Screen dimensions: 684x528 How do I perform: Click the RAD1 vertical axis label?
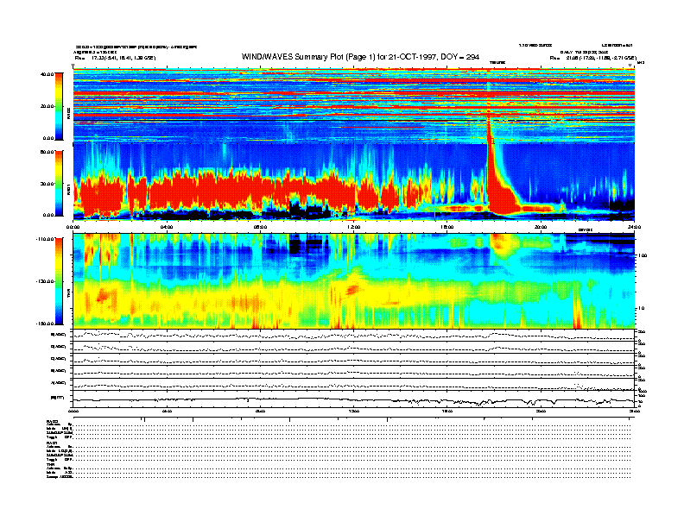(x=69, y=189)
